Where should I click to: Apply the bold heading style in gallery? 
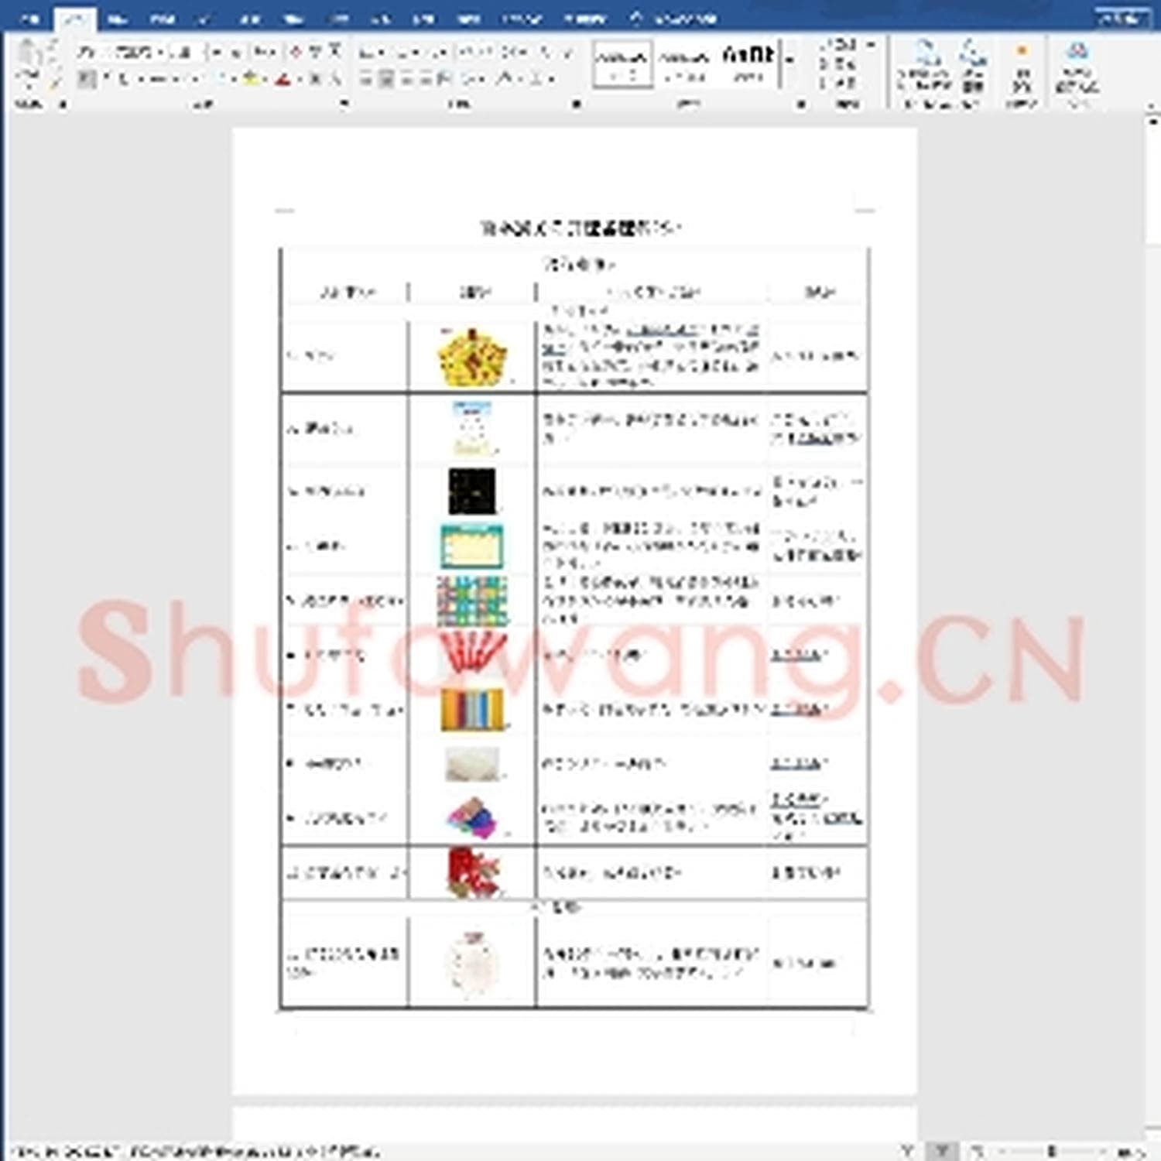tap(747, 63)
